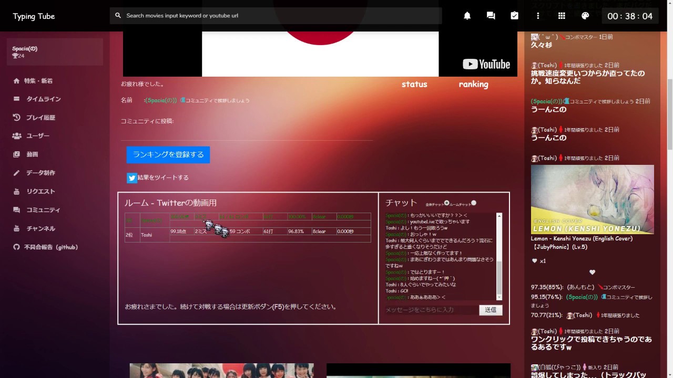The height and width of the screenshot is (378, 673).
Task: Click the heart x1 like icon
Action: [x=535, y=261]
